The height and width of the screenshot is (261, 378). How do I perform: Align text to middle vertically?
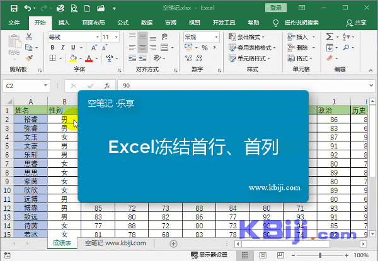point(142,37)
